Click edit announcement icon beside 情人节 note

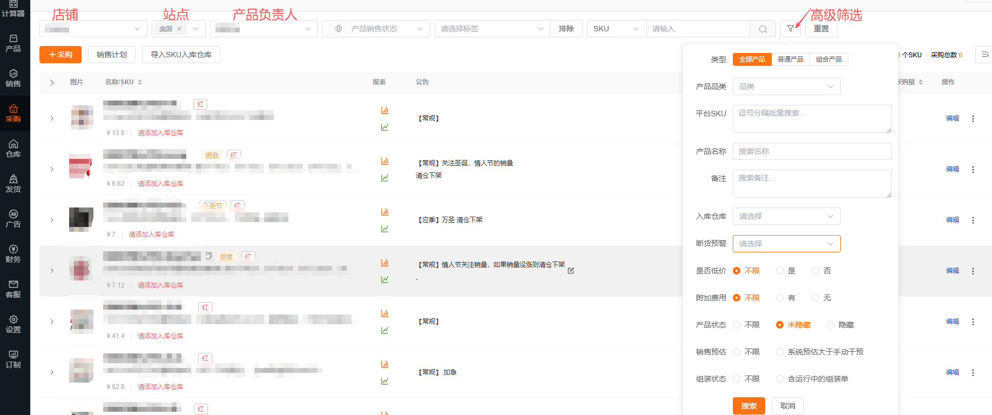[x=571, y=270]
